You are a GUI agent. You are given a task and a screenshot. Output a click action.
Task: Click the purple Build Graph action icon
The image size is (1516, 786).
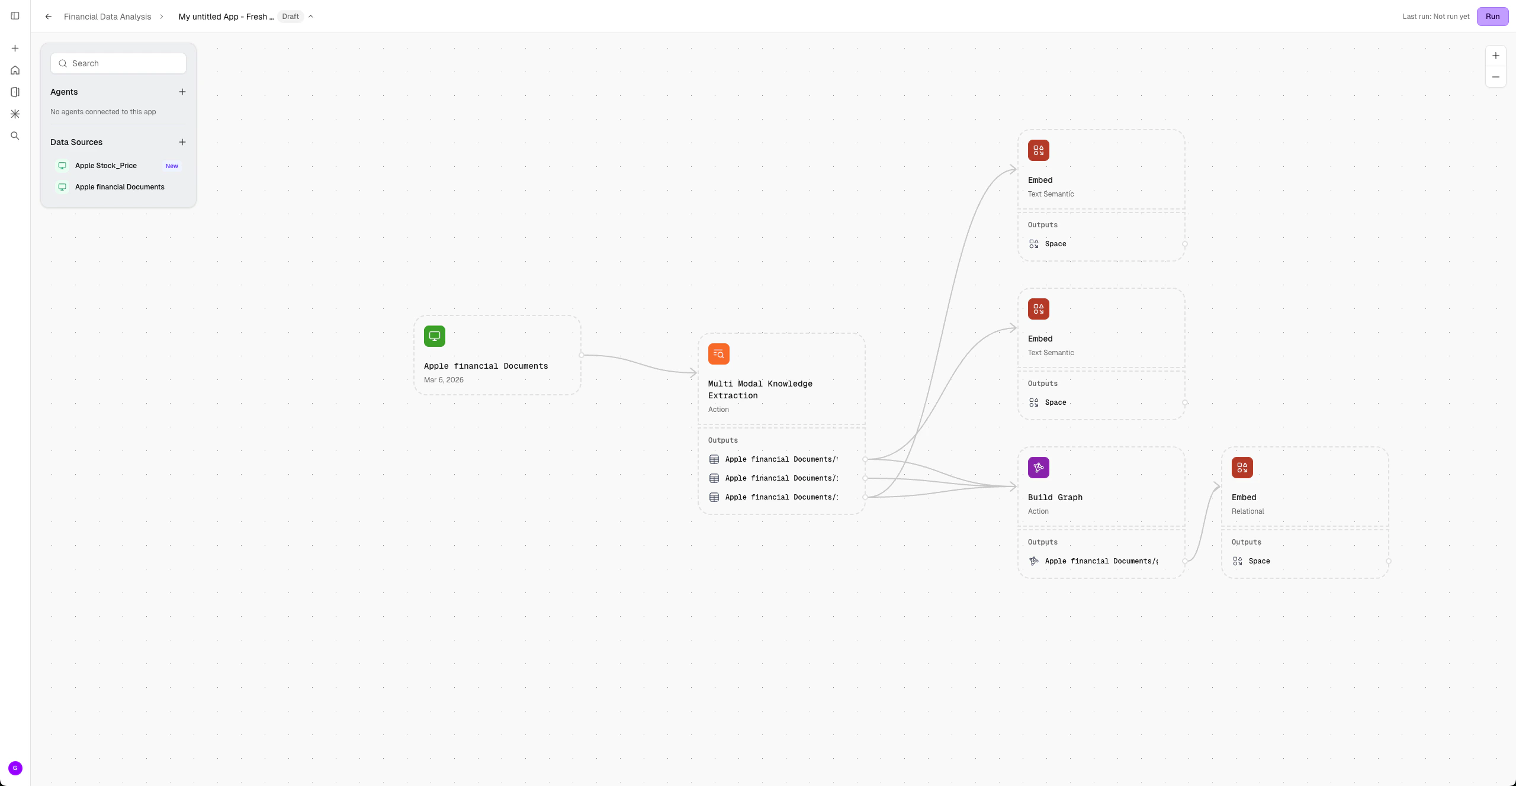[1038, 467]
